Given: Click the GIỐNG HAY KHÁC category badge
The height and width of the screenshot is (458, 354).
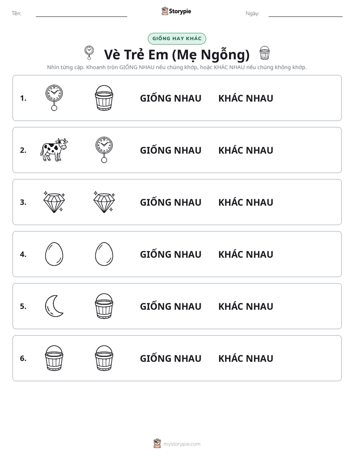Looking at the screenshot, I should [177, 39].
